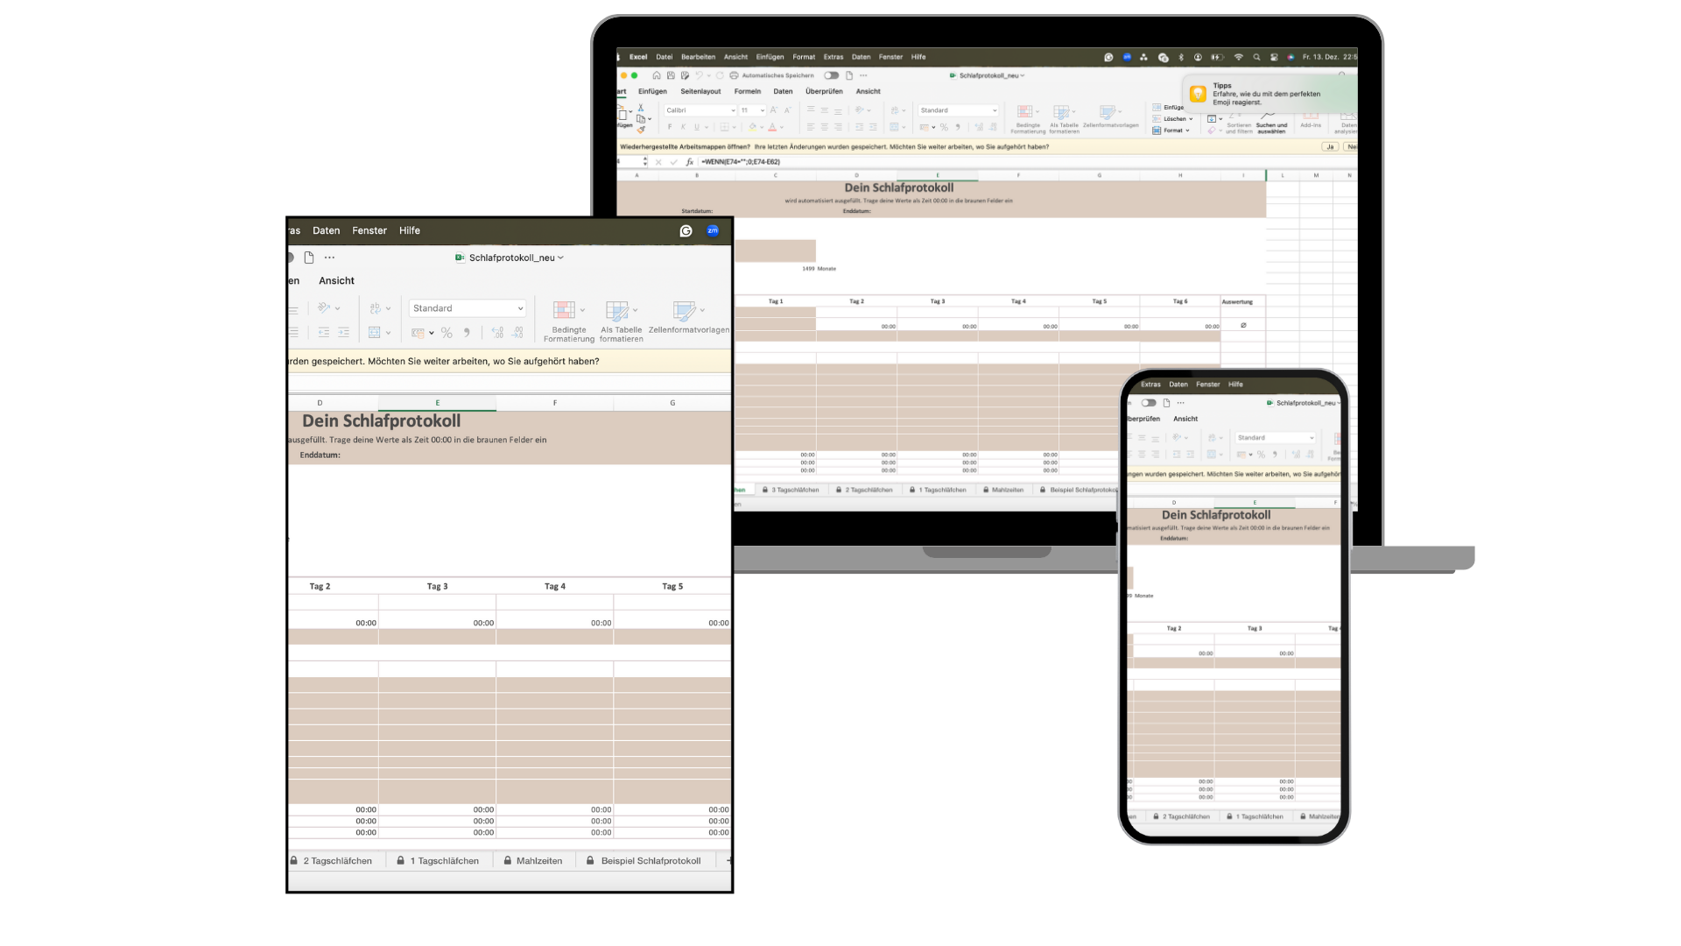Viewport: 1681px width, 946px height.
Task: Open the Fenster menu on tablet
Action: [369, 231]
